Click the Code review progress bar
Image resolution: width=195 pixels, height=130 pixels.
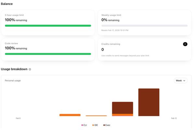pyautogui.click(x=48, y=54)
